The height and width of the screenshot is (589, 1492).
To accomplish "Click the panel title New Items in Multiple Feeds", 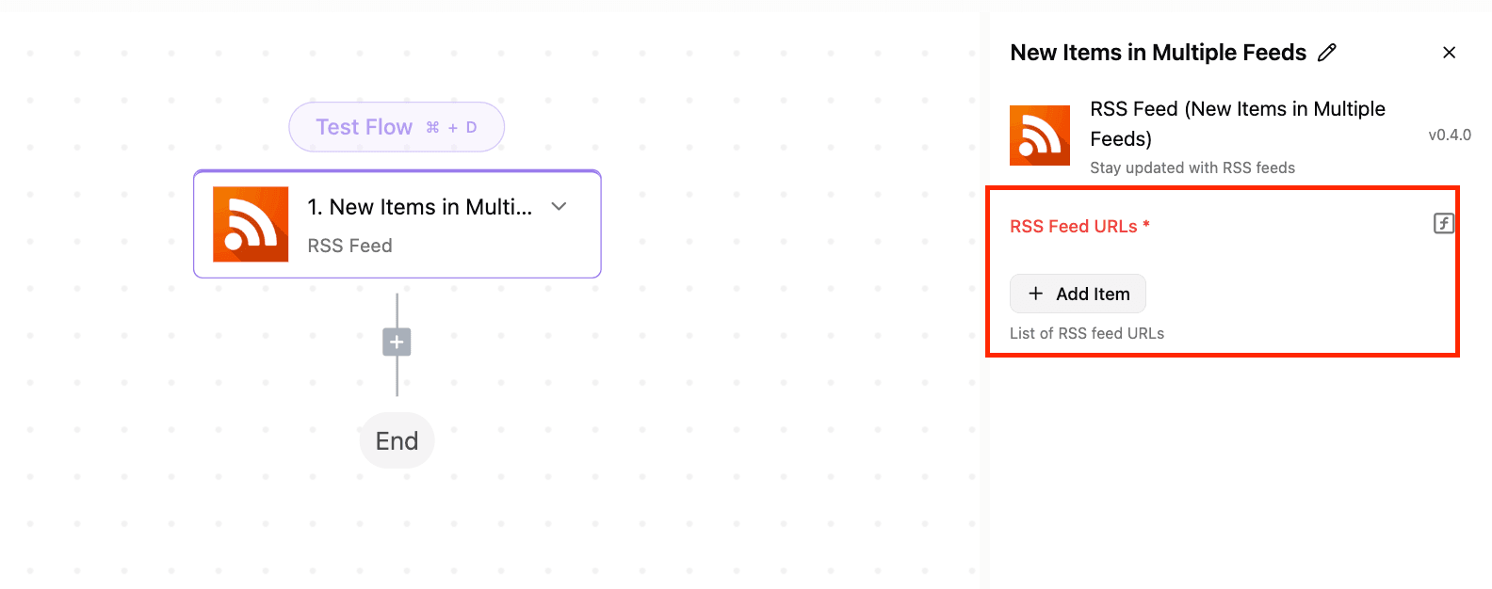I will click(x=1158, y=53).
